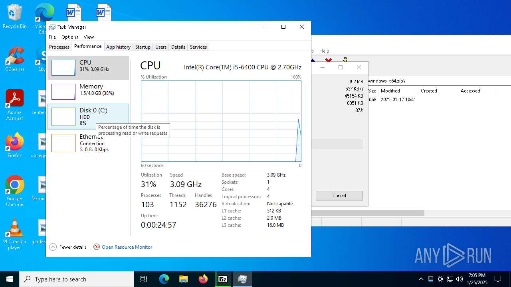The image size is (511, 287).
Task: Show hidden system tray icons
Action: click(x=421, y=279)
